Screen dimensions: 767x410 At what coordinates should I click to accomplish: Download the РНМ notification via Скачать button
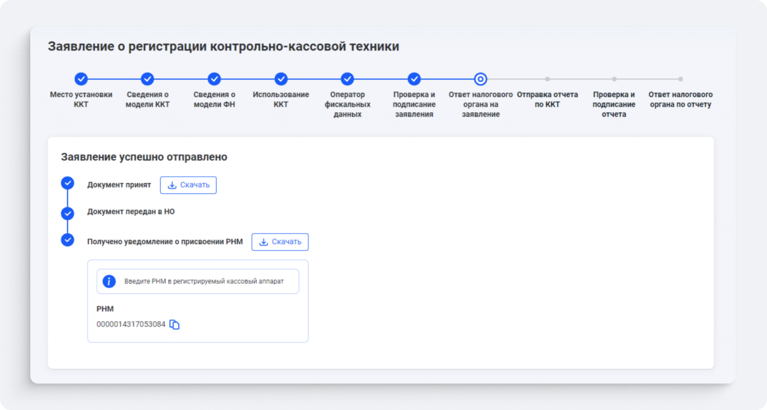[280, 242]
